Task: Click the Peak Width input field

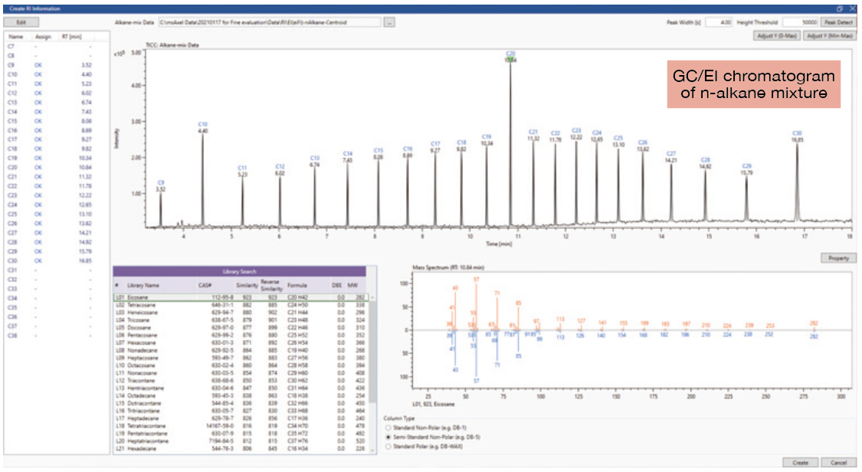Action: pos(719,22)
